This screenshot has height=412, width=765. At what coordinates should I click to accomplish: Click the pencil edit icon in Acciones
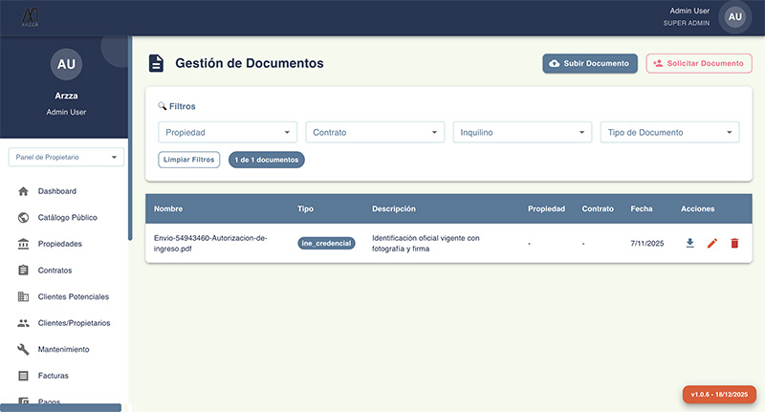(x=712, y=244)
